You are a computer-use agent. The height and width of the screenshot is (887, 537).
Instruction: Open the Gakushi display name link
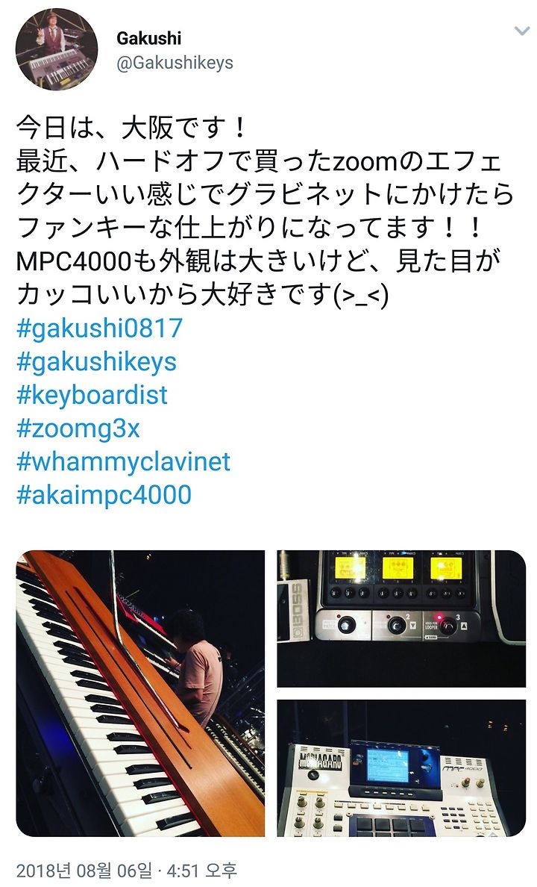click(x=148, y=38)
